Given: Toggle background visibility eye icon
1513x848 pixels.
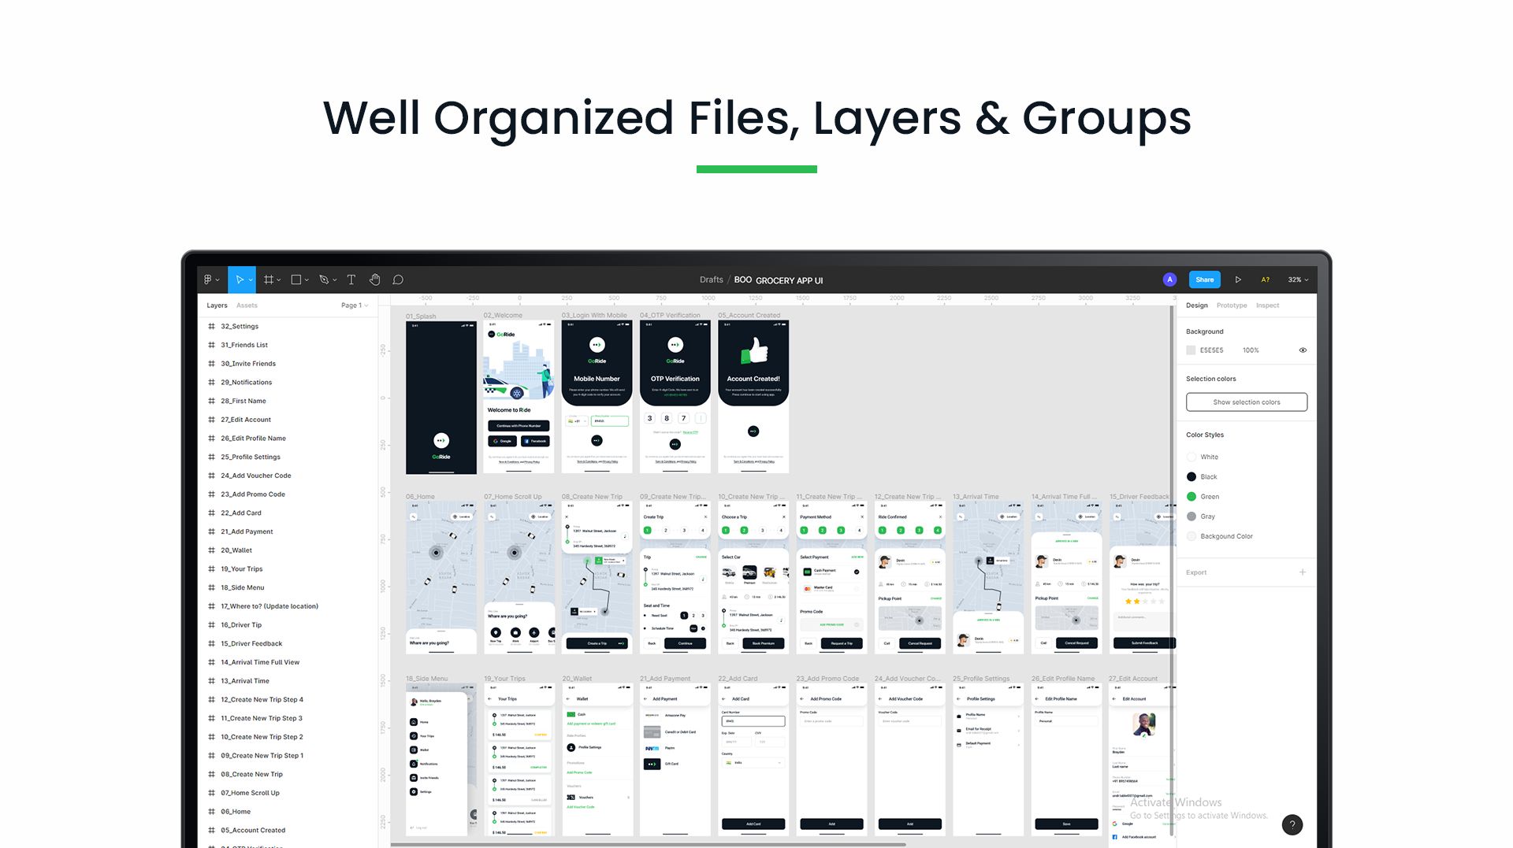Looking at the screenshot, I should 1303,350.
